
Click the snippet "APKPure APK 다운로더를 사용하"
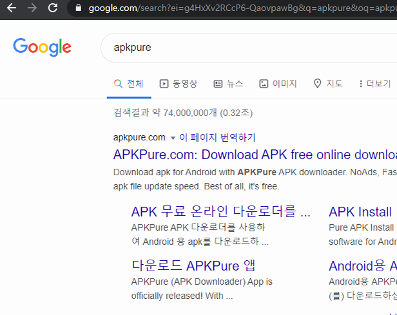pyautogui.click(x=198, y=227)
